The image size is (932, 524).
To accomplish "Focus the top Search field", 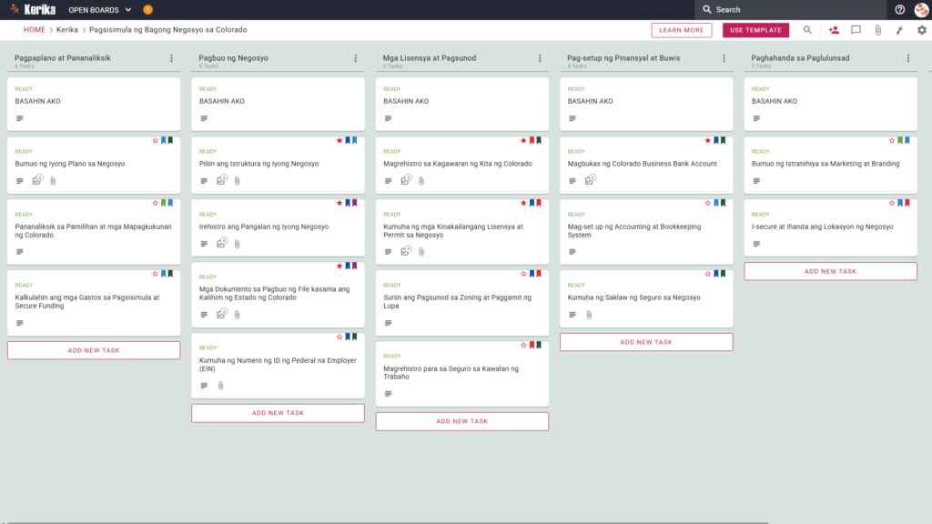I will (791, 9).
